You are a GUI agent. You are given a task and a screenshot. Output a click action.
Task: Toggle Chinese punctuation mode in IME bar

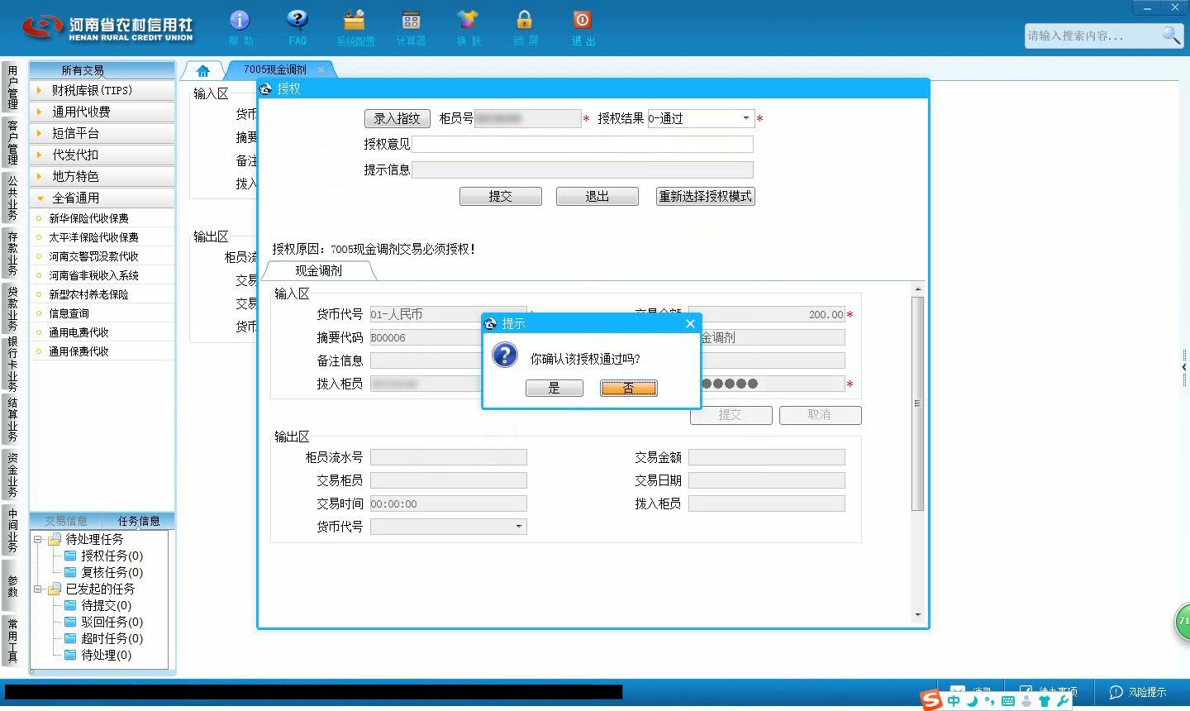(990, 701)
